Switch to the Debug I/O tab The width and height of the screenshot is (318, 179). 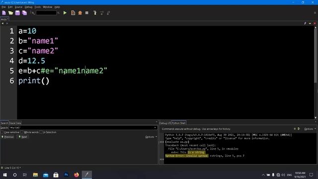tap(165, 123)
